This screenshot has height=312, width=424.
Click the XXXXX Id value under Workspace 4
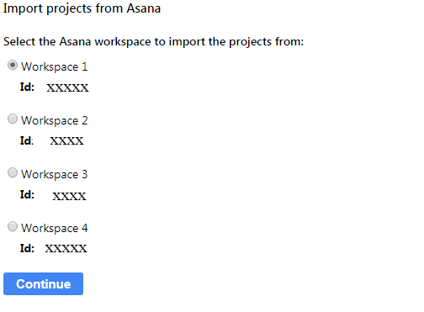[x=66, y=249]
